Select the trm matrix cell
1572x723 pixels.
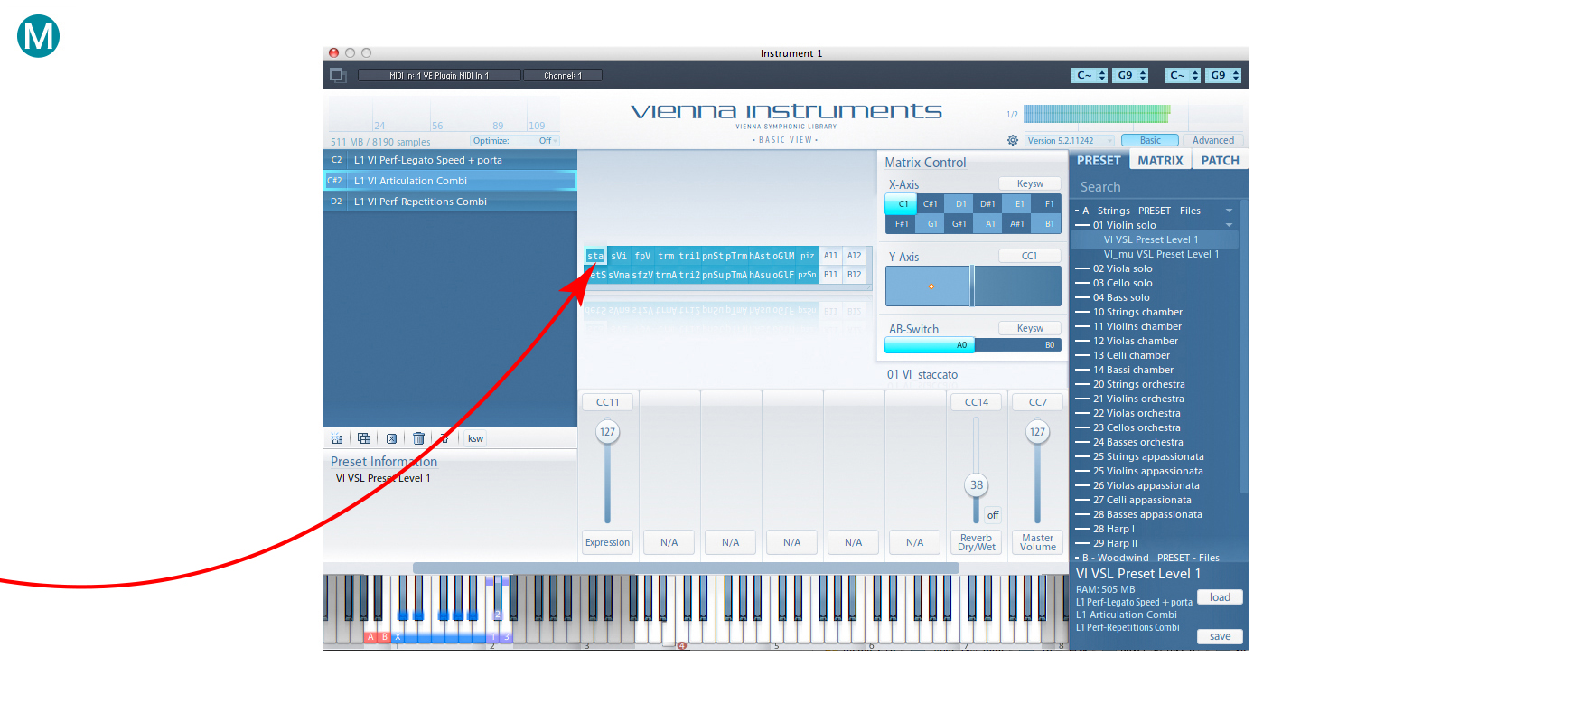pyautogui.click(x=666, y=256)
